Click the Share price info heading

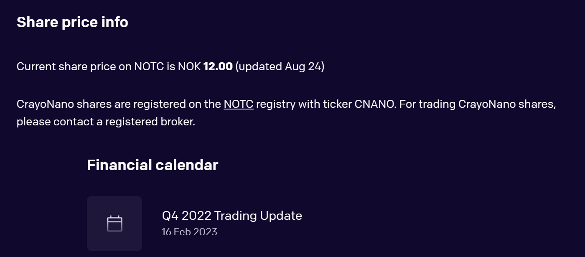click(72, 22)
